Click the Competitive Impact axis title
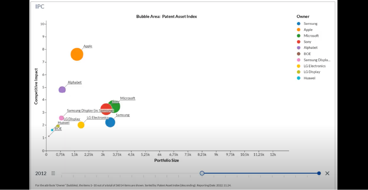This screenshot has width=368, height=190. [x=36, y=86]
